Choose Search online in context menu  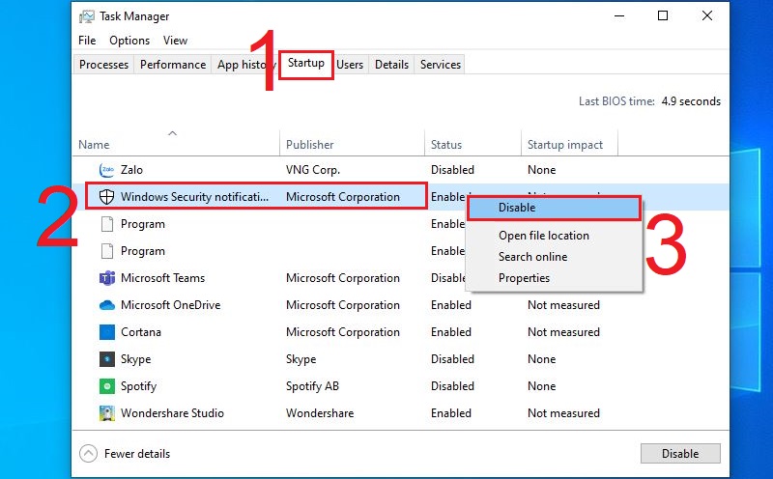pos(532,257)
